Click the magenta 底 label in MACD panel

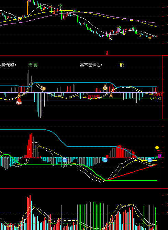tap(160, 156)
